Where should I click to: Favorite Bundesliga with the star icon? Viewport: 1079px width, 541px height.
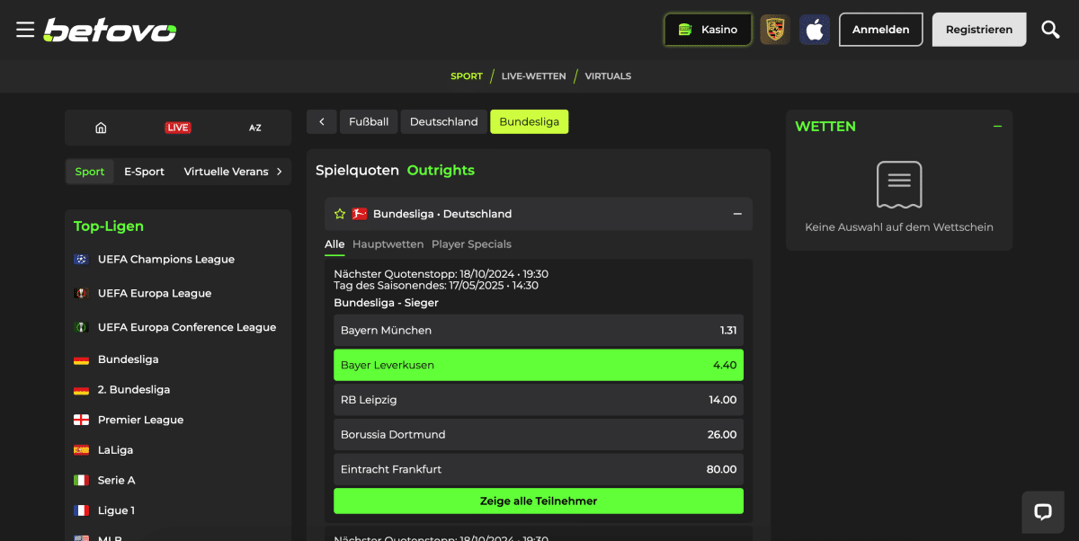click(x=340, y=214)
